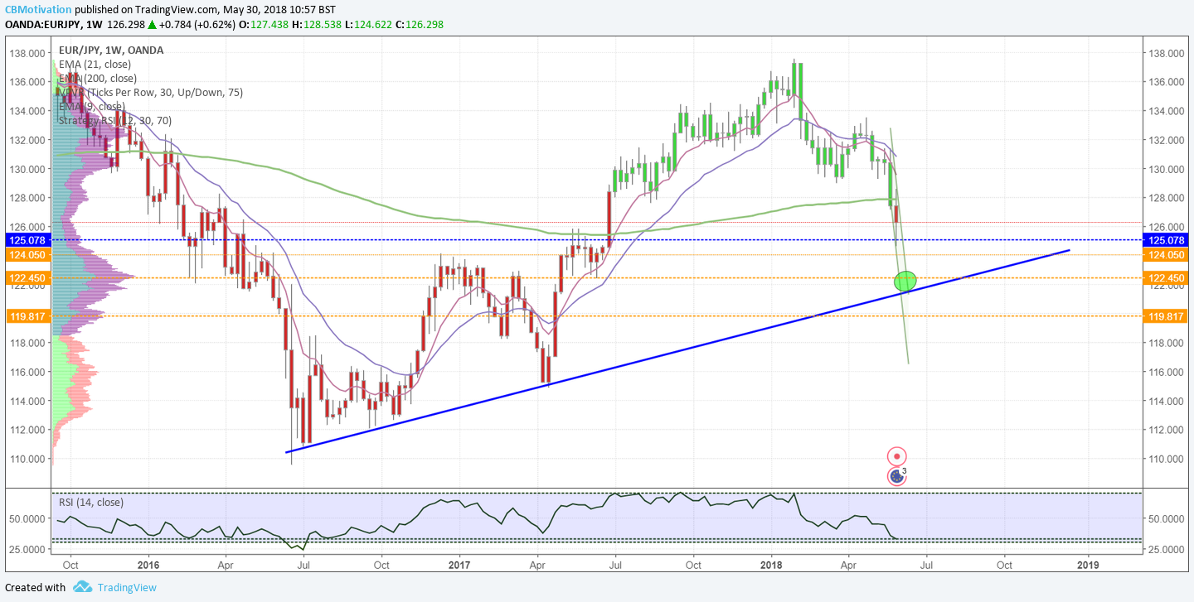Click the 25.0000 RSI label on the left axis

tap(27, 549)
